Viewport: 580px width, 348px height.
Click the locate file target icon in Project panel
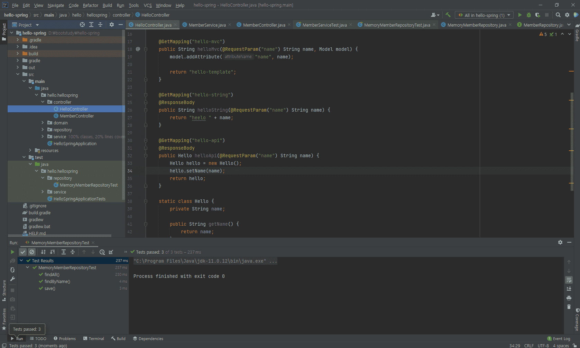pos(82,25)
